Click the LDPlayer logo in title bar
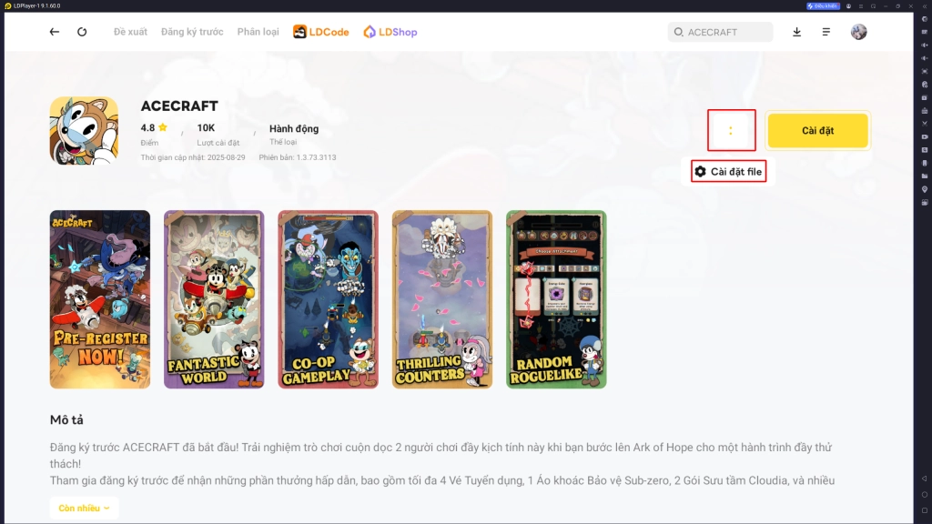932x524 pixels. [x=7, y=6]
